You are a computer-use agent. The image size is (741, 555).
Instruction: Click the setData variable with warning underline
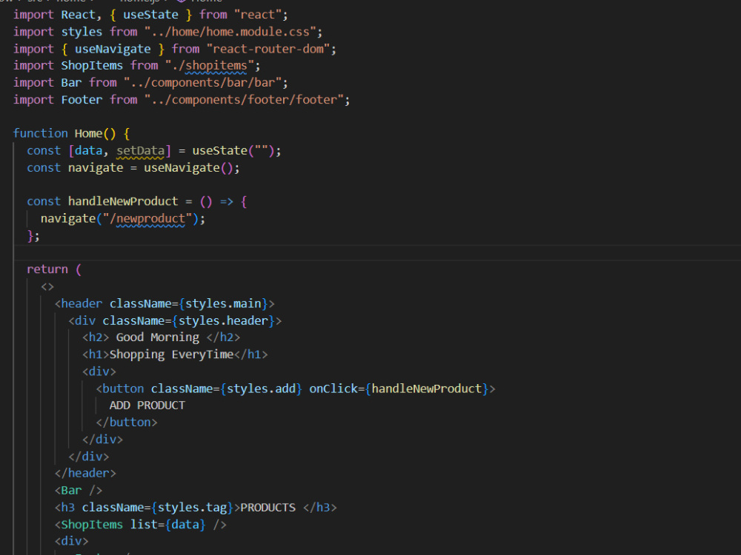tap(140, 151)
